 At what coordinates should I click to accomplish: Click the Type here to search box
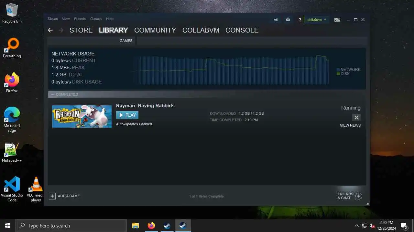(x=71, y=226)
